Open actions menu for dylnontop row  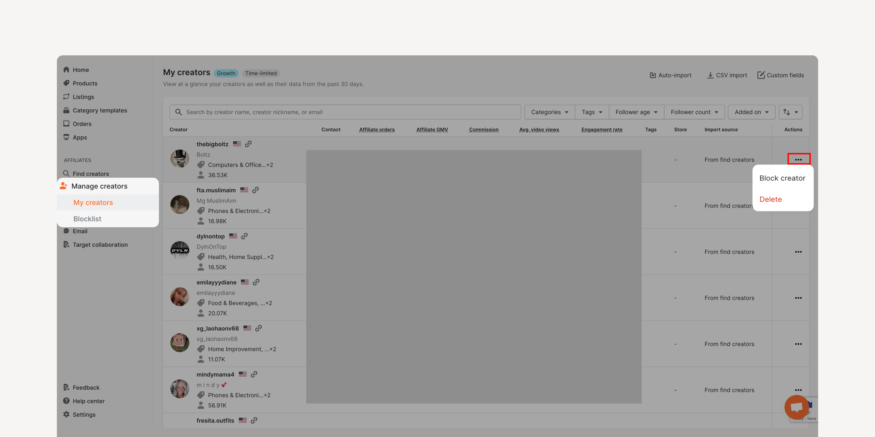(x=798, y=252)
